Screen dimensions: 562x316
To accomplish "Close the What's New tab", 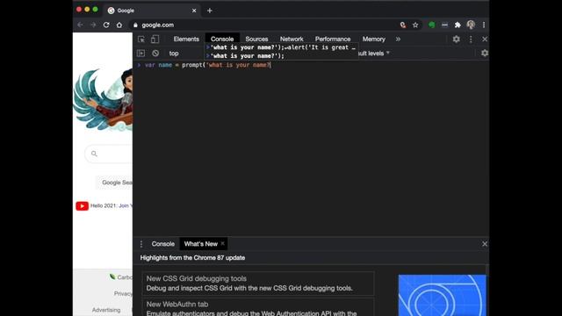I will pos(222,243).
